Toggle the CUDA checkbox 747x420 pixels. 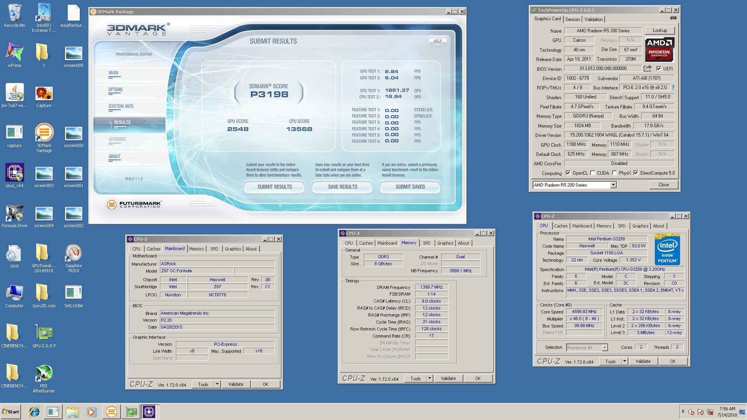[593, 173]
